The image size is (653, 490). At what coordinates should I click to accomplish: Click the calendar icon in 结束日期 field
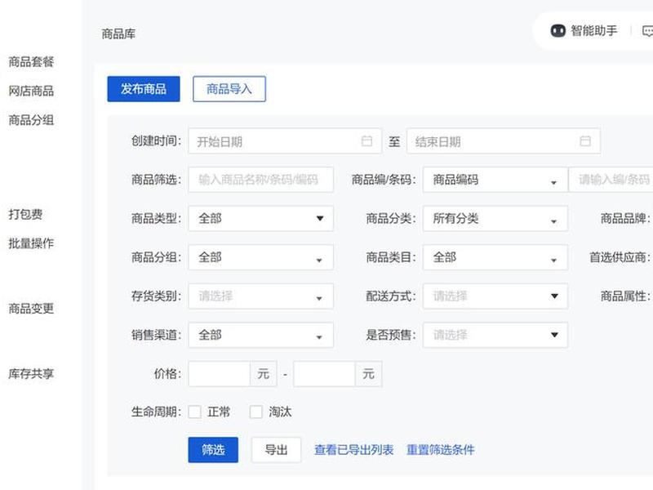[x=585, y=140]
